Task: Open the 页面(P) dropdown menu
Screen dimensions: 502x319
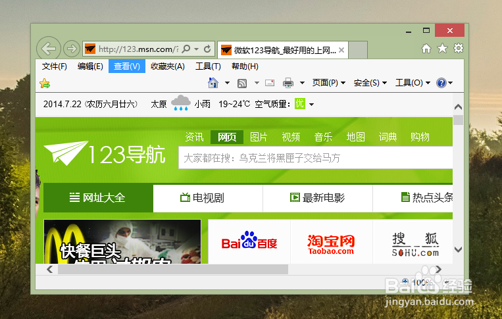Action: click(x=329, y=83)
